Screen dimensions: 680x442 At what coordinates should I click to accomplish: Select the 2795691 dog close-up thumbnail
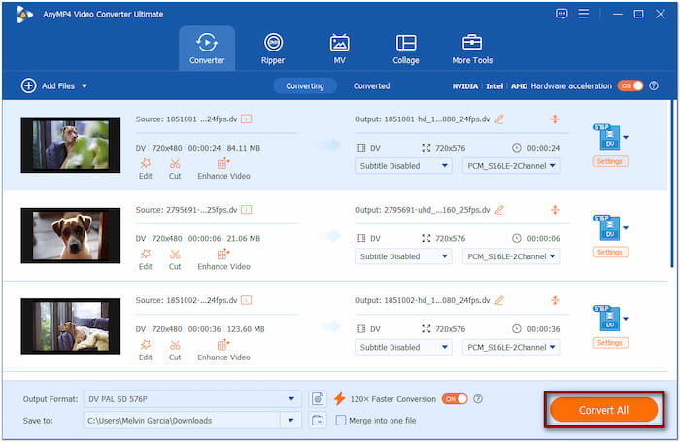(x=71, y=235)
